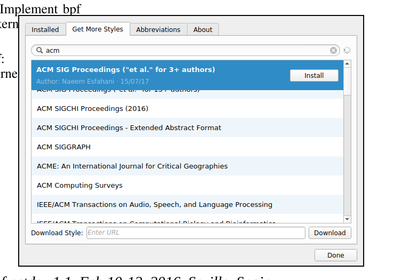393x280 pixels.
Task: Click the Download button
Action: coord(330,233)
